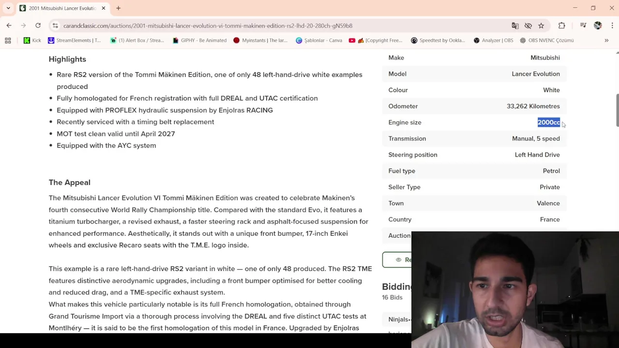The width and height of the screenshot is (619, 348).
Task: Open the third-party cookies blocked eye icon
Action: coord(528,26)
